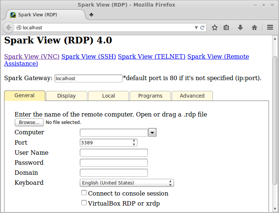Click the page vertical scrollbar thumb
The image size is (279, 213).
tap(275, 120)
